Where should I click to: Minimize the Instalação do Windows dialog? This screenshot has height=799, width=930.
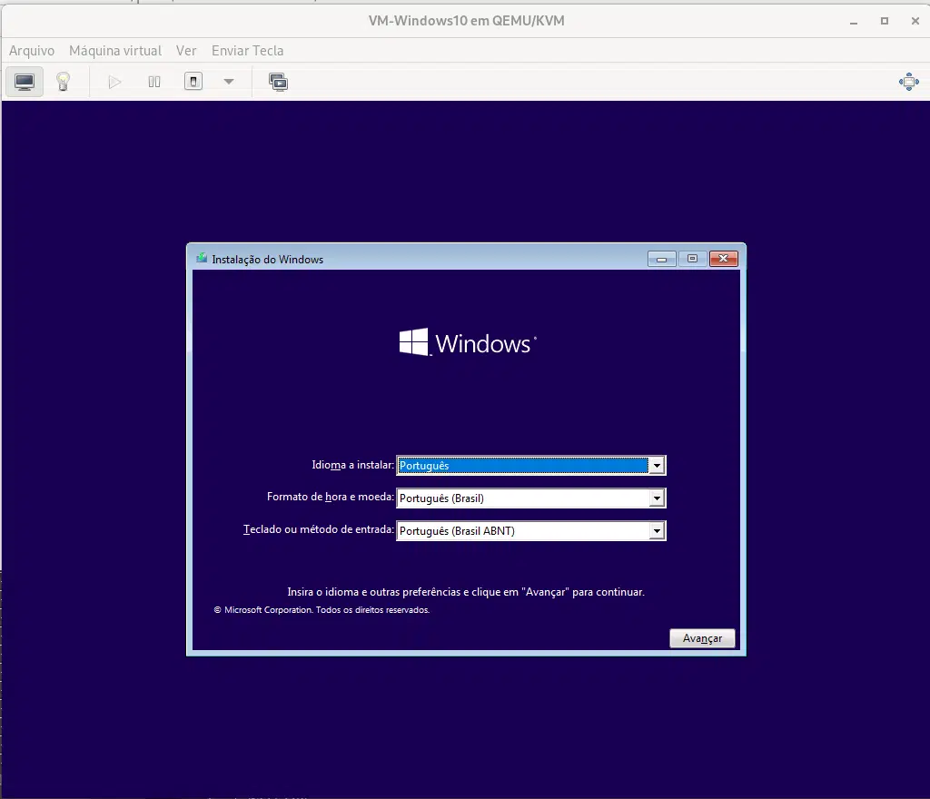pyautogui.click(x=662, y=259)
